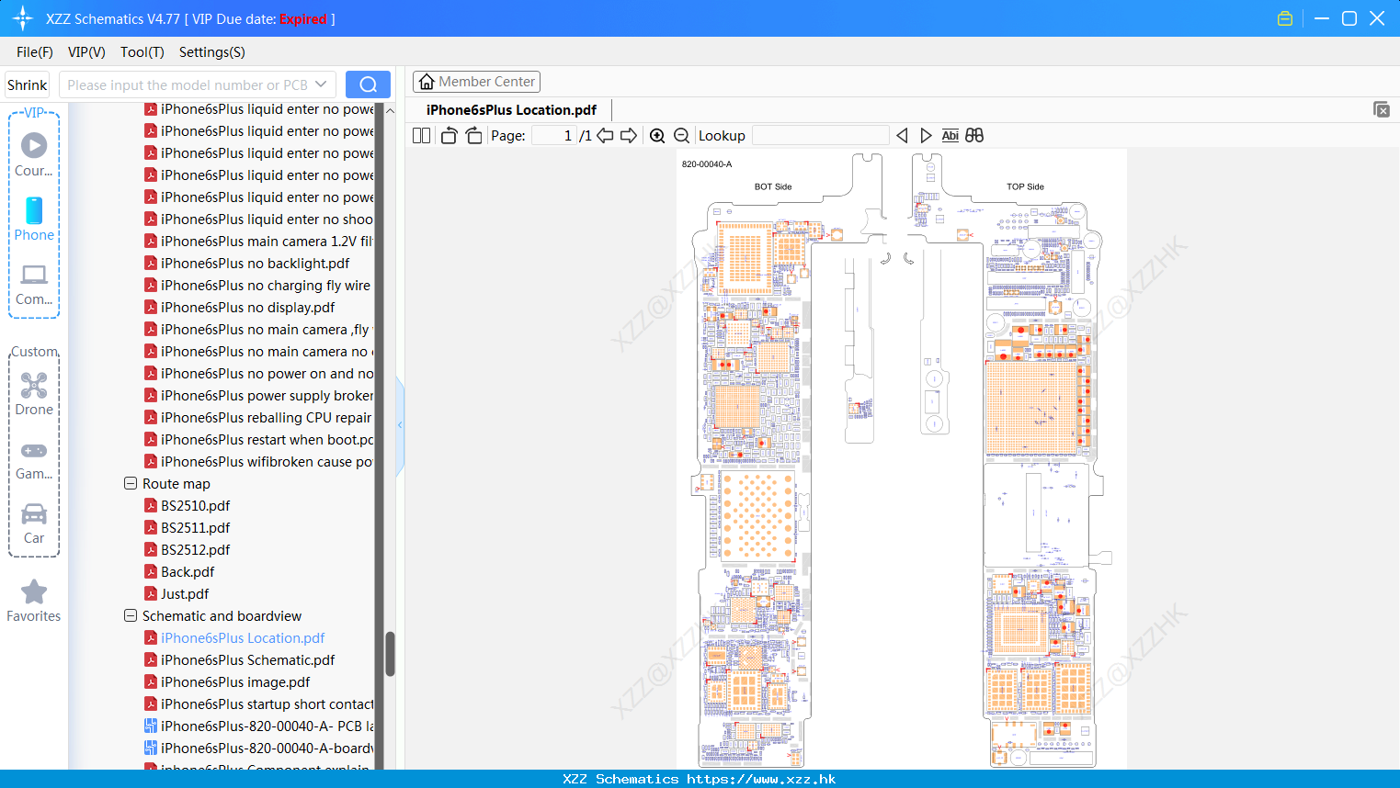Open the Drone category in sidebar
This screenshot has width=1400, height=788.
(x=34, y=394)
